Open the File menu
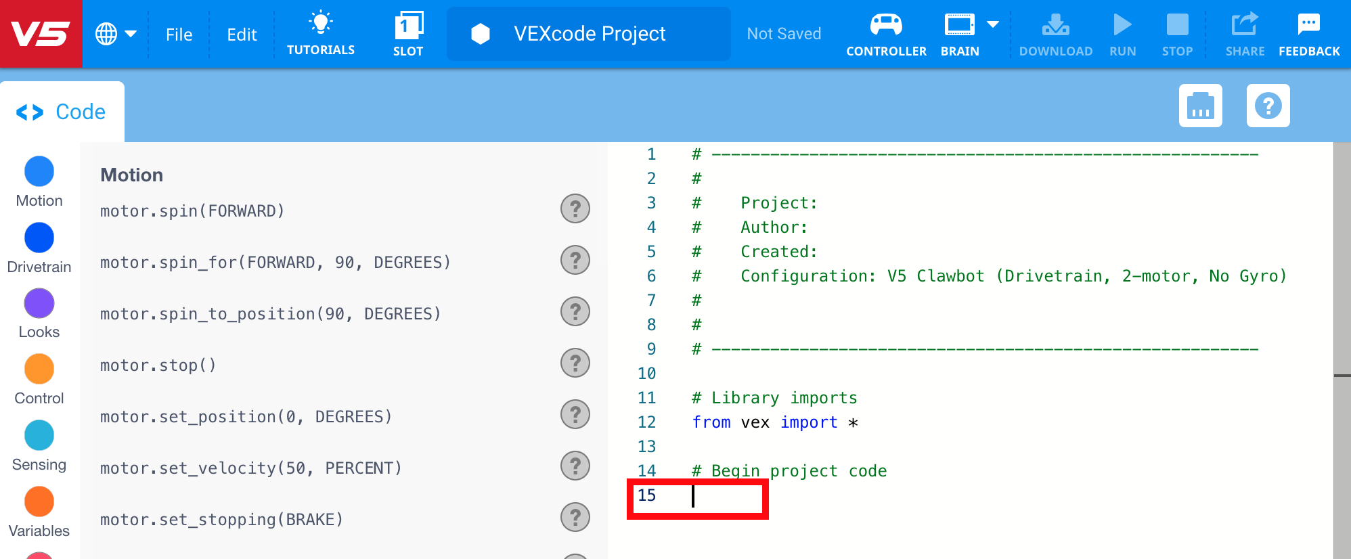 pos(179,35)
